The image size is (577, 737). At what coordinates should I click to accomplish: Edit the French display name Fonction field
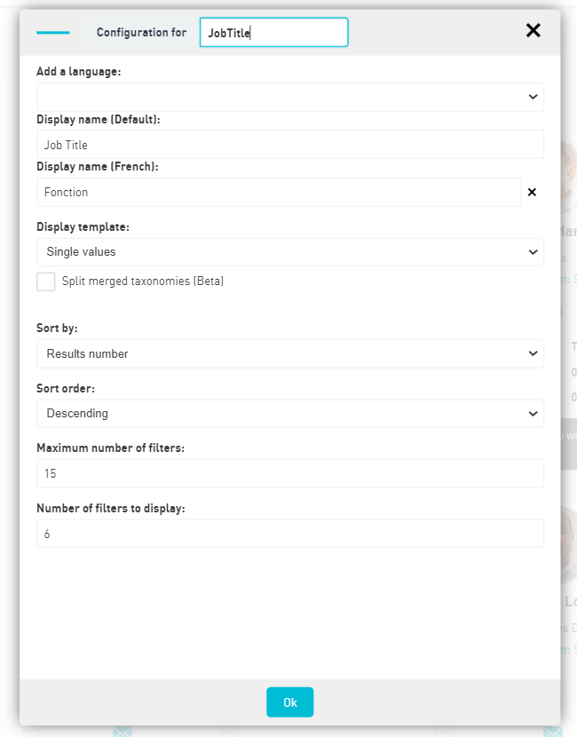pyautogui.click(x=279, y=192)
